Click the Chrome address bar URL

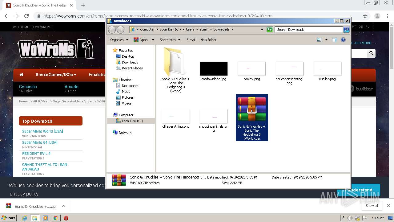[x=158, y=16]
